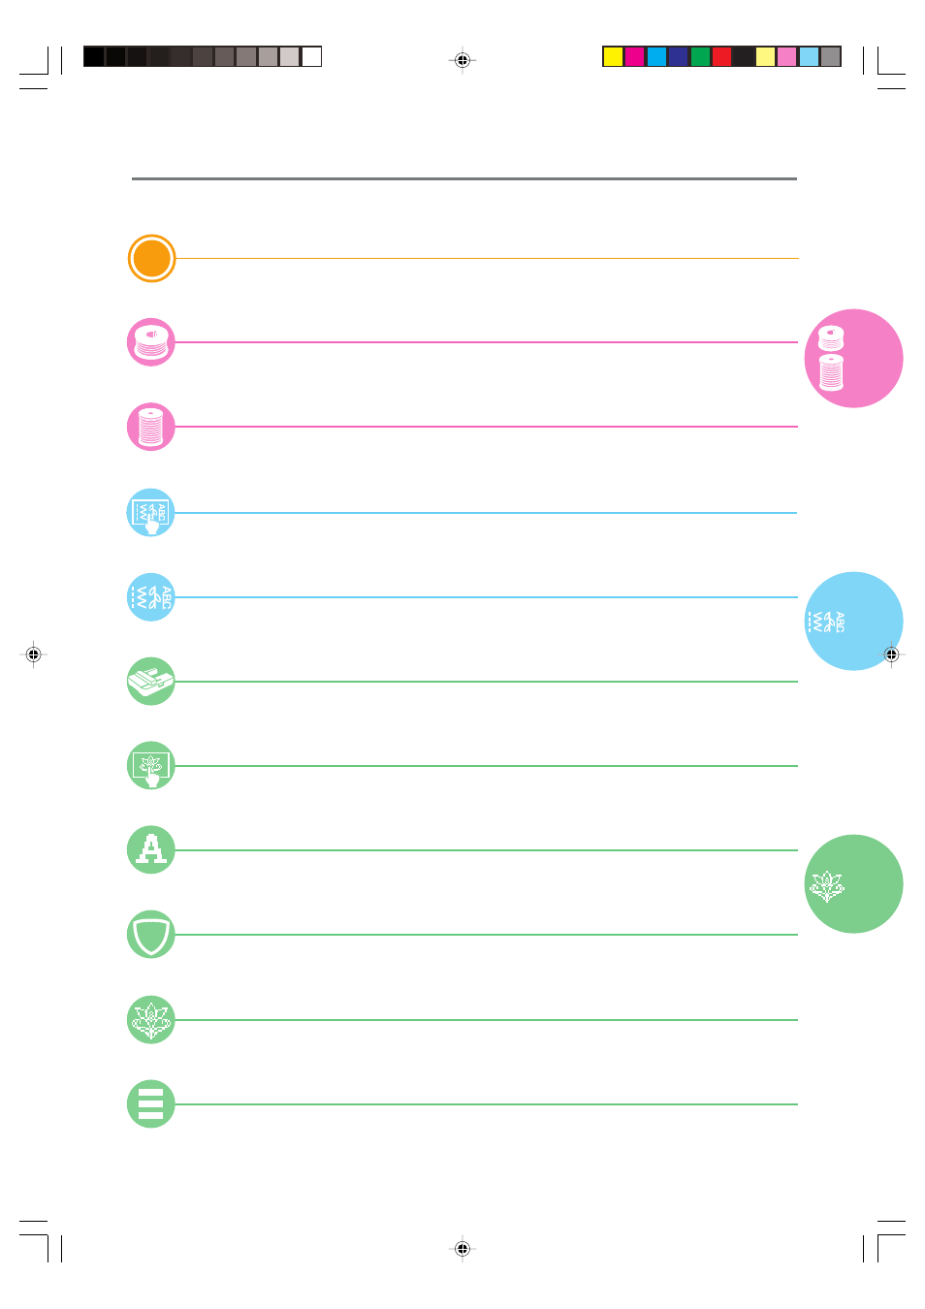This screenshot has width=925, height=1309.
Task: Click the solid orange circle icon
Action: tap(151, 259)
